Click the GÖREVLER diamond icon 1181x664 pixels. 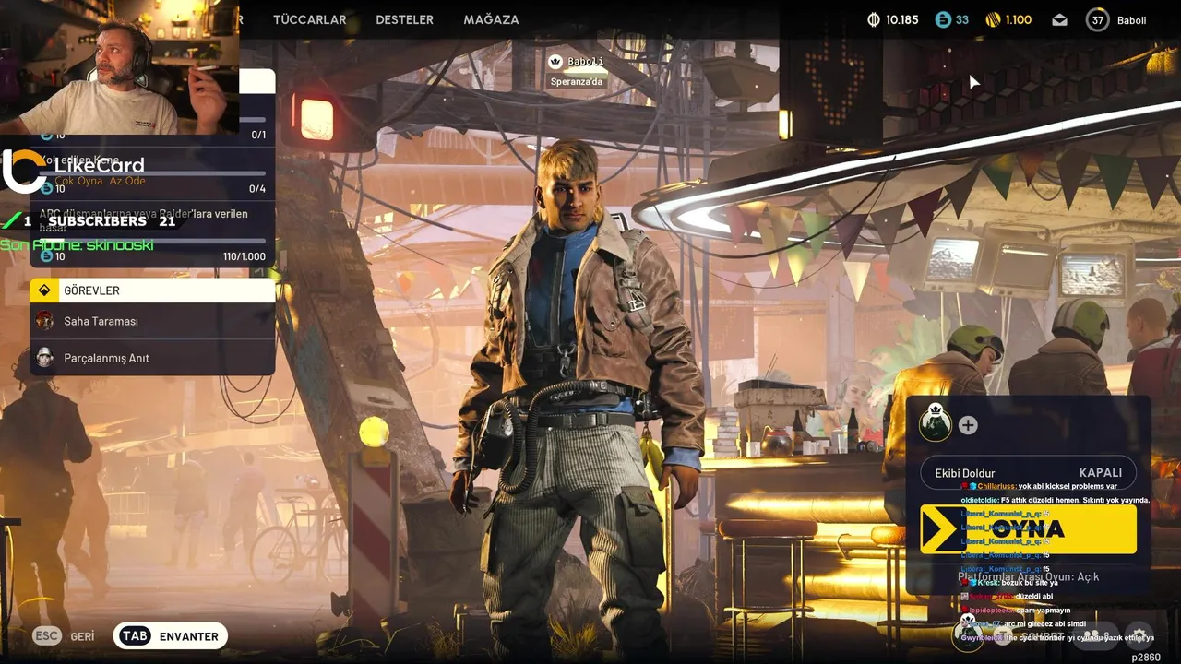click(x=44, y=290)
